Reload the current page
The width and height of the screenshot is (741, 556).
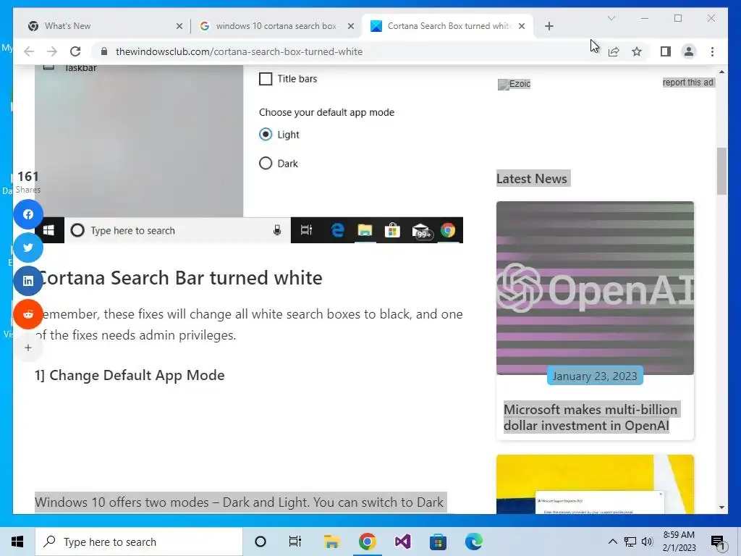tap(75, 51)
